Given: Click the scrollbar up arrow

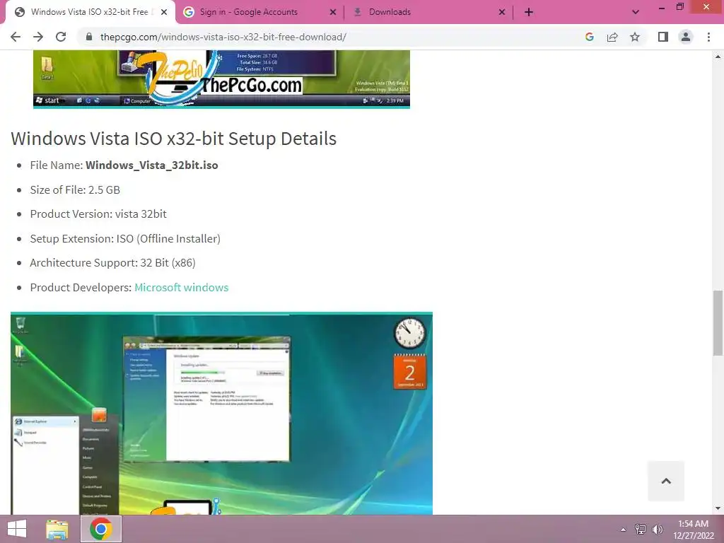Looking at the screenshot, I should click(x=718, y=57).
